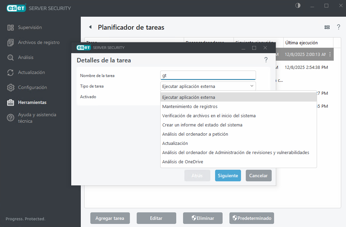
Task: Toggle the contrast theme icon in the title bar
Action: (x=297, y=5)
